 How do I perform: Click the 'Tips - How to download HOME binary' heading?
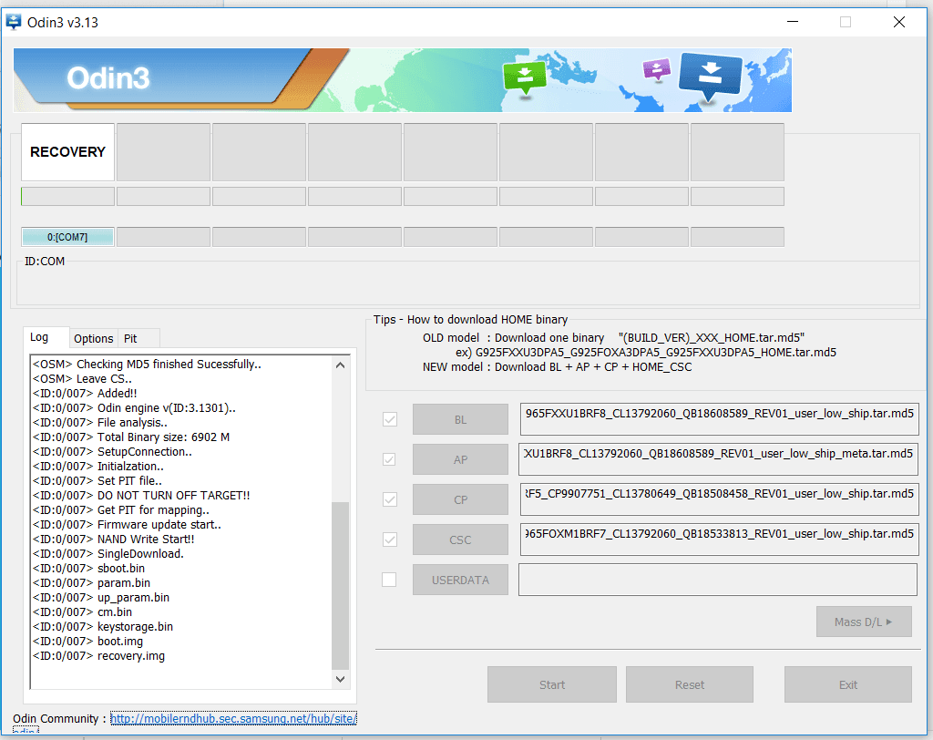tap(471, 320)
